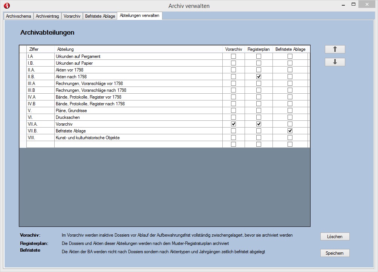This screenshot has width=378, height=272.
Task: Switch to the Archivschema tab
Action: [18, 16]
